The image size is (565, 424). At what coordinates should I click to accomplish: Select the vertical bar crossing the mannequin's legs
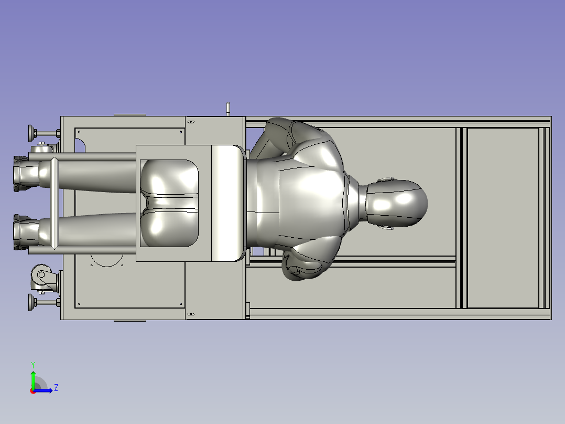tap(55, 203)
